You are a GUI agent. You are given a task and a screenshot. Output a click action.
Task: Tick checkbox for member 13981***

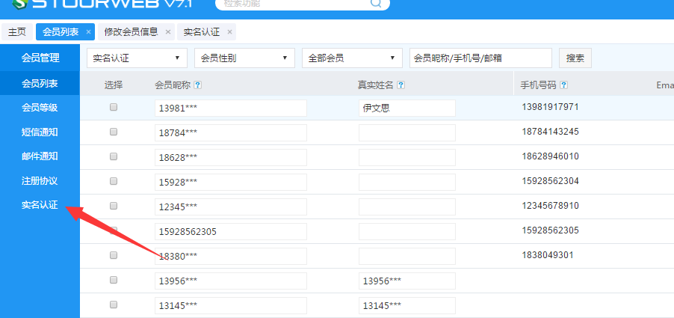(x=114, y=108)
